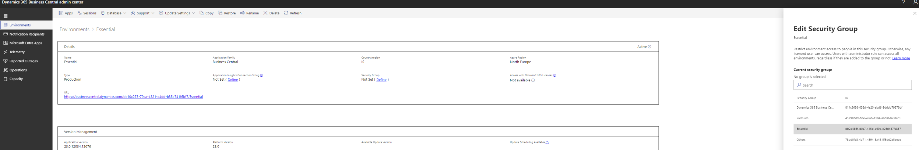Viewport: 919px width, 150px height.
Task: Refresh the environment details
Action: 292,13
